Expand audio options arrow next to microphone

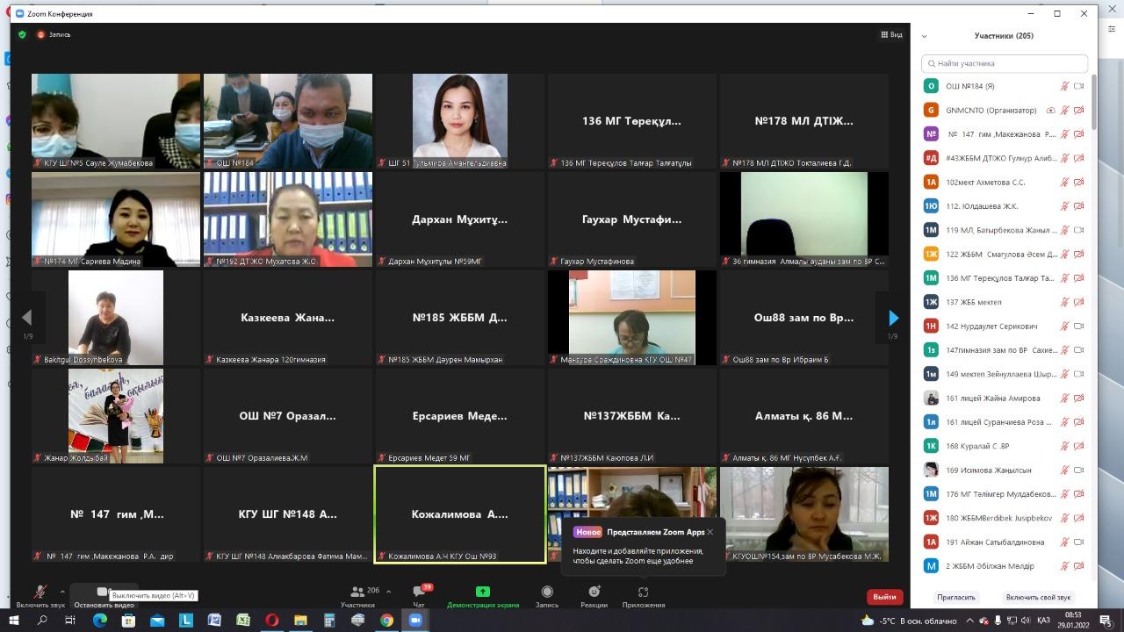tap(61, 592)
